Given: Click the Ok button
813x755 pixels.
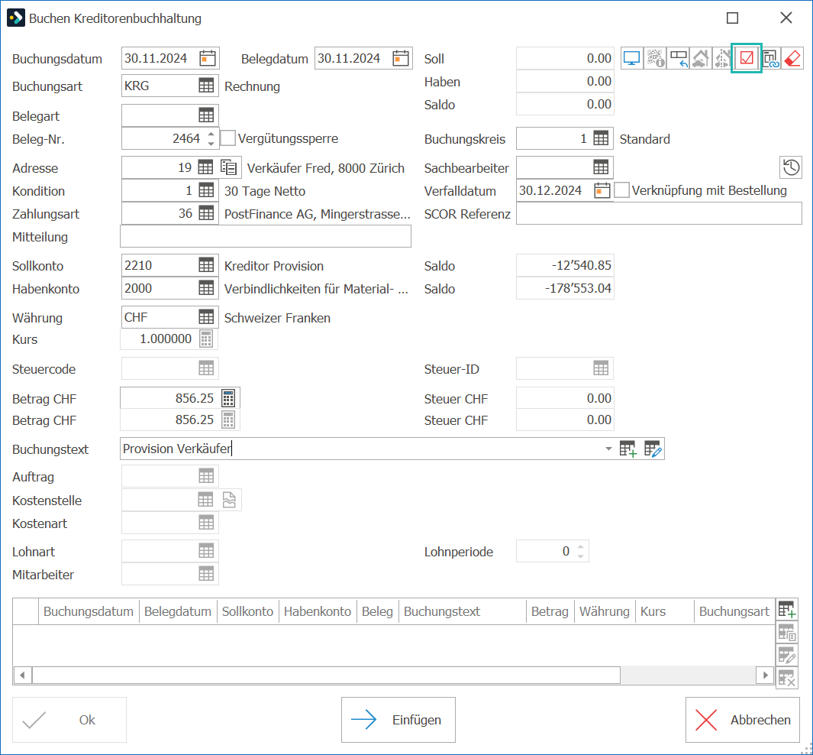Looking at the screenshot, I should [x=69, y=720].
